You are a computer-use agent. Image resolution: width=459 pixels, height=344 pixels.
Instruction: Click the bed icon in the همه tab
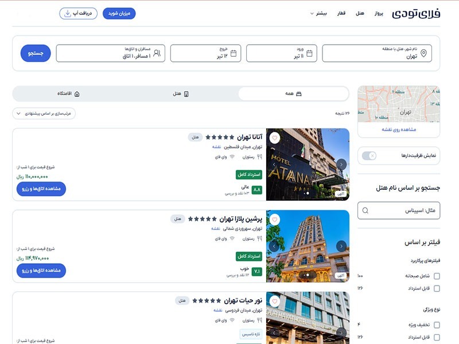tap(299, 94)
